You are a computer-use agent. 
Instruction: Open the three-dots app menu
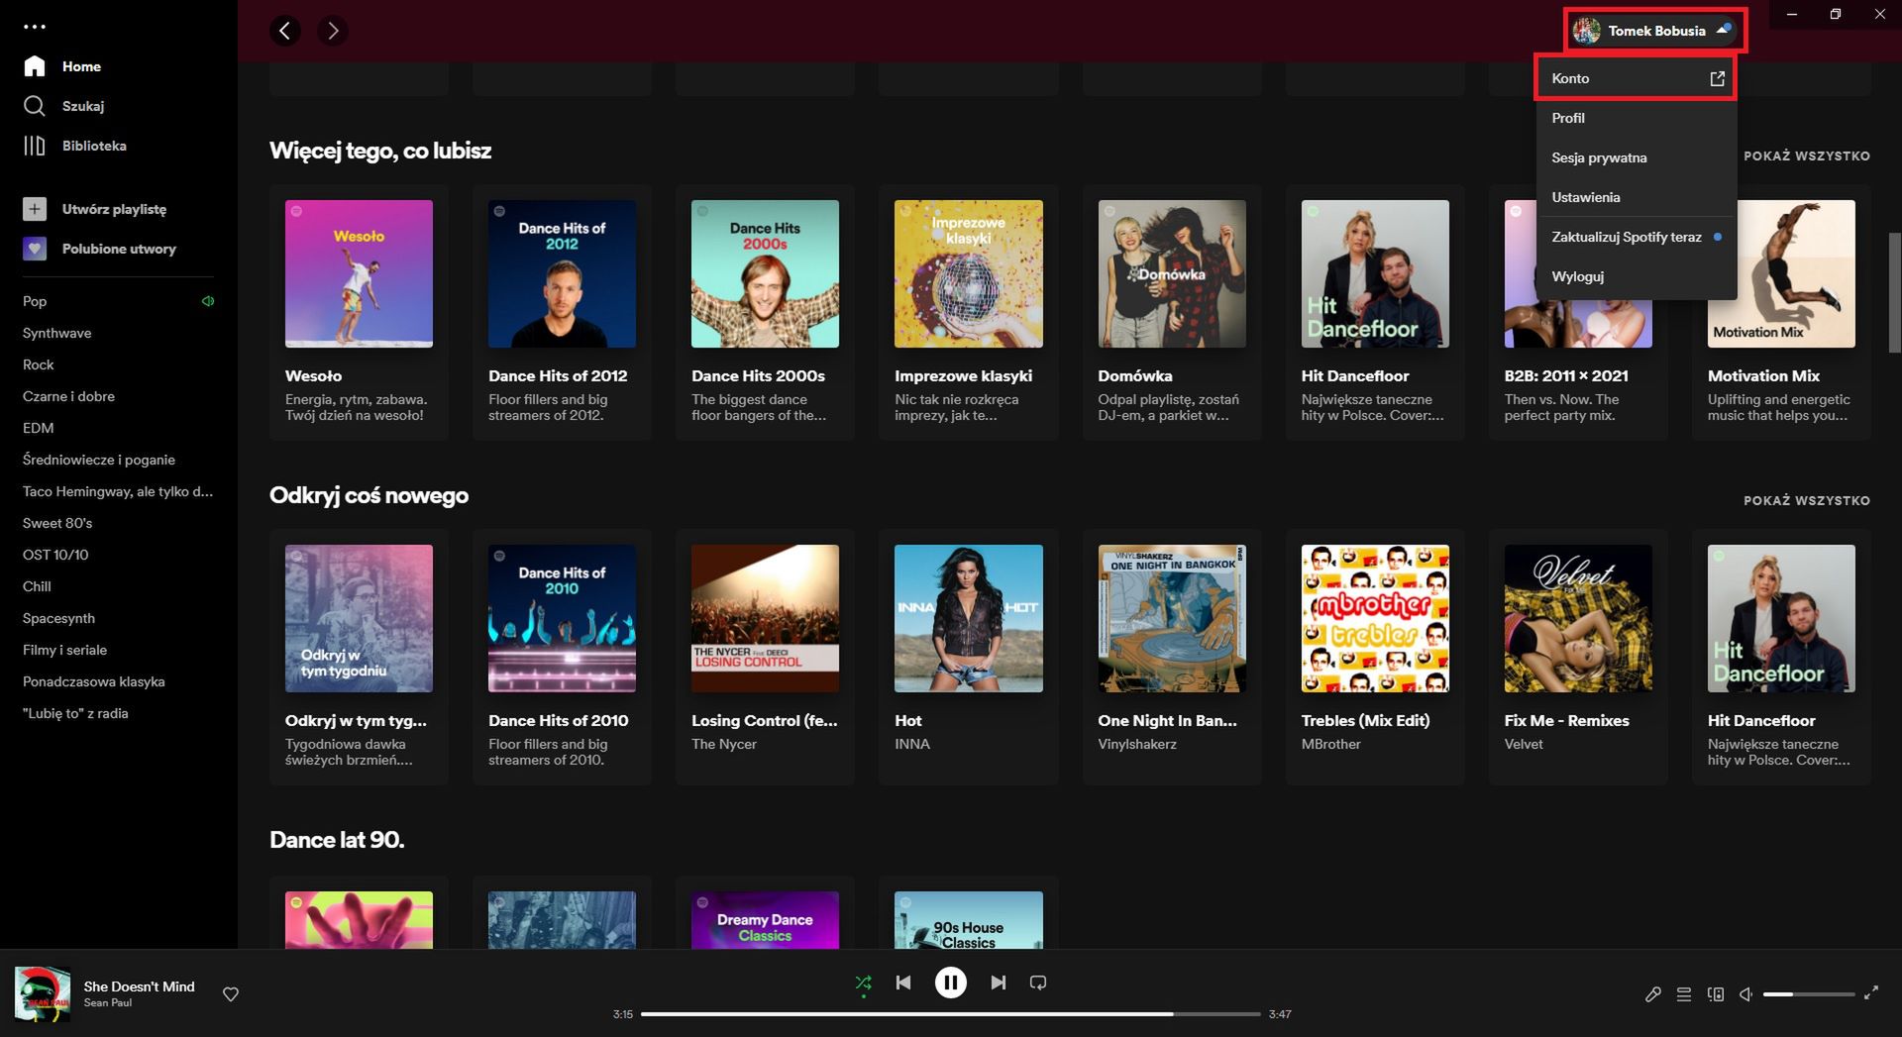(x=37, y=26)
